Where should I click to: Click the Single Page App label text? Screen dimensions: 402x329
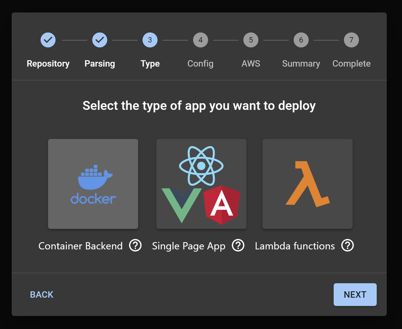click(189, 246)
